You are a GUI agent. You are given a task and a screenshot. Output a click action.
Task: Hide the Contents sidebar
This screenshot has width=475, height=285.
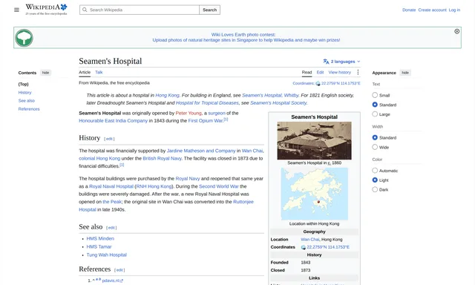coord(45,73)
